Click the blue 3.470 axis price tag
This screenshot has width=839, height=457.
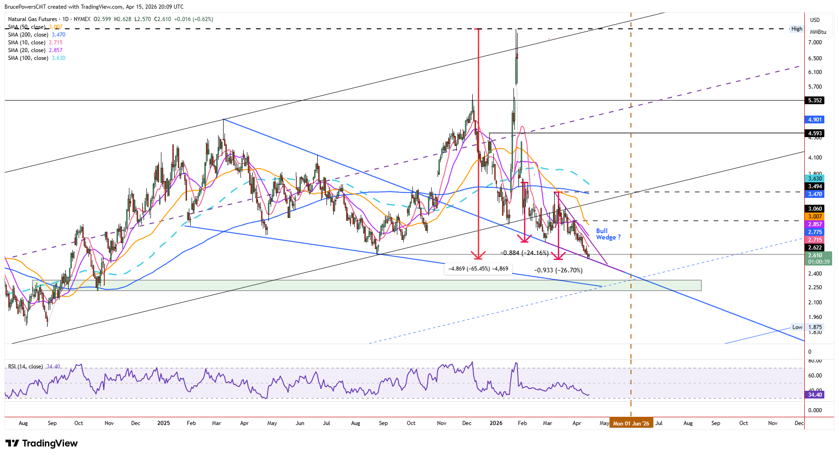[x=814, y=194]
